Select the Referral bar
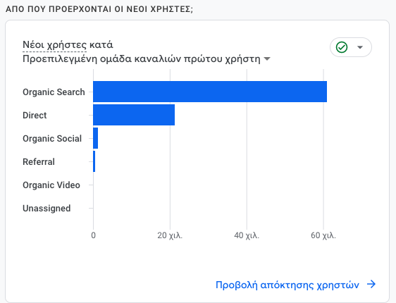The image size is (396, 303). (94, 161)
